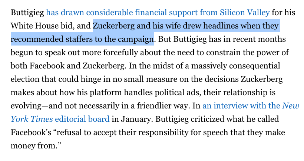Image resolution: width=304 pixels, height=161 pixels.
Task: Click the word "evolving" before the dash
Action: point(26,106)
